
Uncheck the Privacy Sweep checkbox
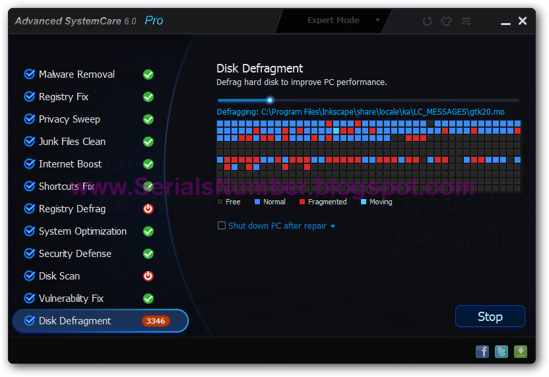tap(30, 119)
